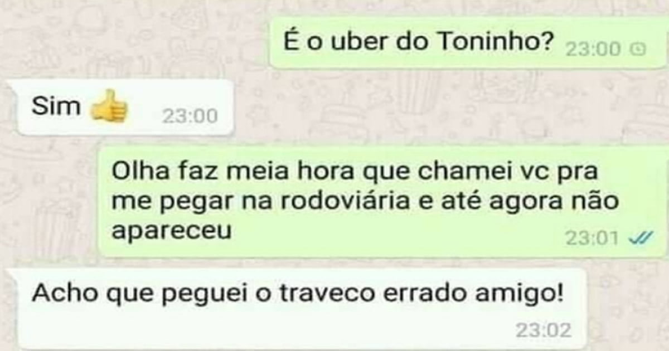Click the double check read receipt icon
This screenshot has width=669, height=351.
[639, 238]
